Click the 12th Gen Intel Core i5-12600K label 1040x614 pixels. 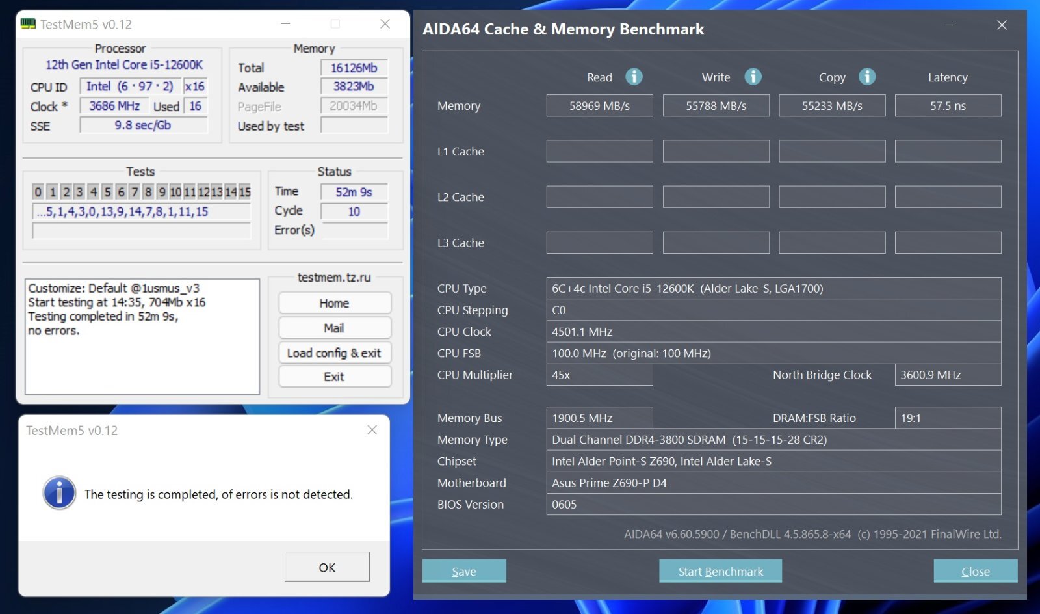click(124, 64)
